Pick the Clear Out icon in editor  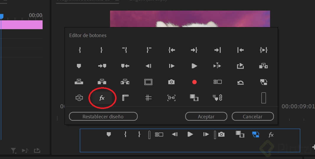pos(149,50)
